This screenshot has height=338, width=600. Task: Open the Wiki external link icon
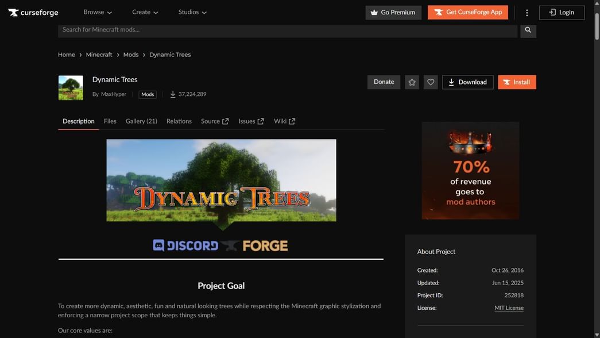(292, 121)
